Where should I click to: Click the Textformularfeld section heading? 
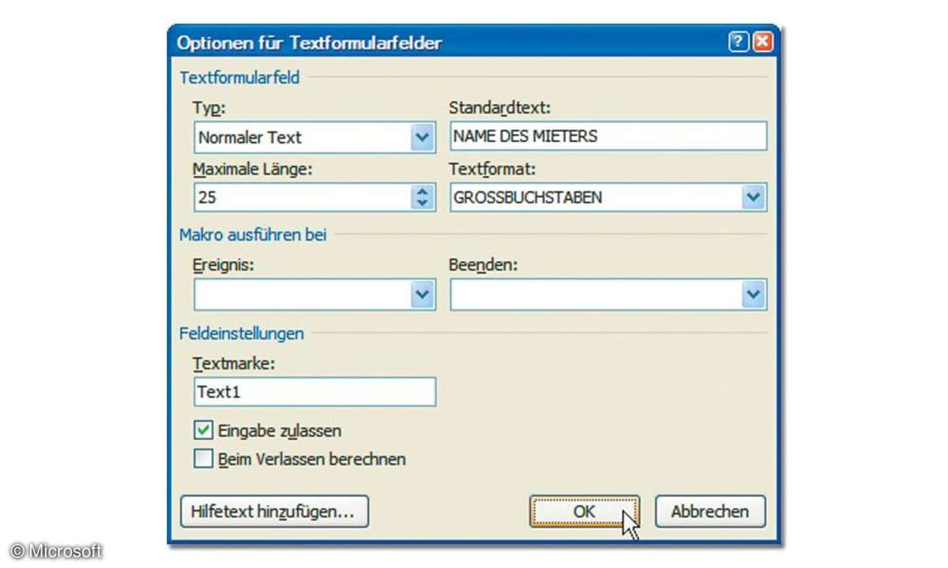[x=239, y=78]
